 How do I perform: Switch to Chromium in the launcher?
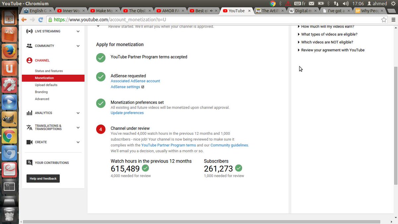(9, 153)
